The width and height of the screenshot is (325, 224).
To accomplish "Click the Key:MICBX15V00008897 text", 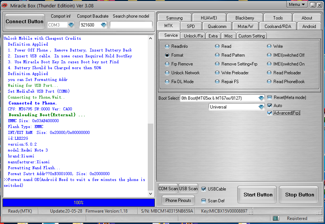I will [x=224, y=211].
